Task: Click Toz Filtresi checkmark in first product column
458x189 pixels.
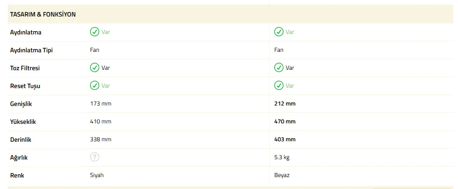Action: click(x=95, y=68)
